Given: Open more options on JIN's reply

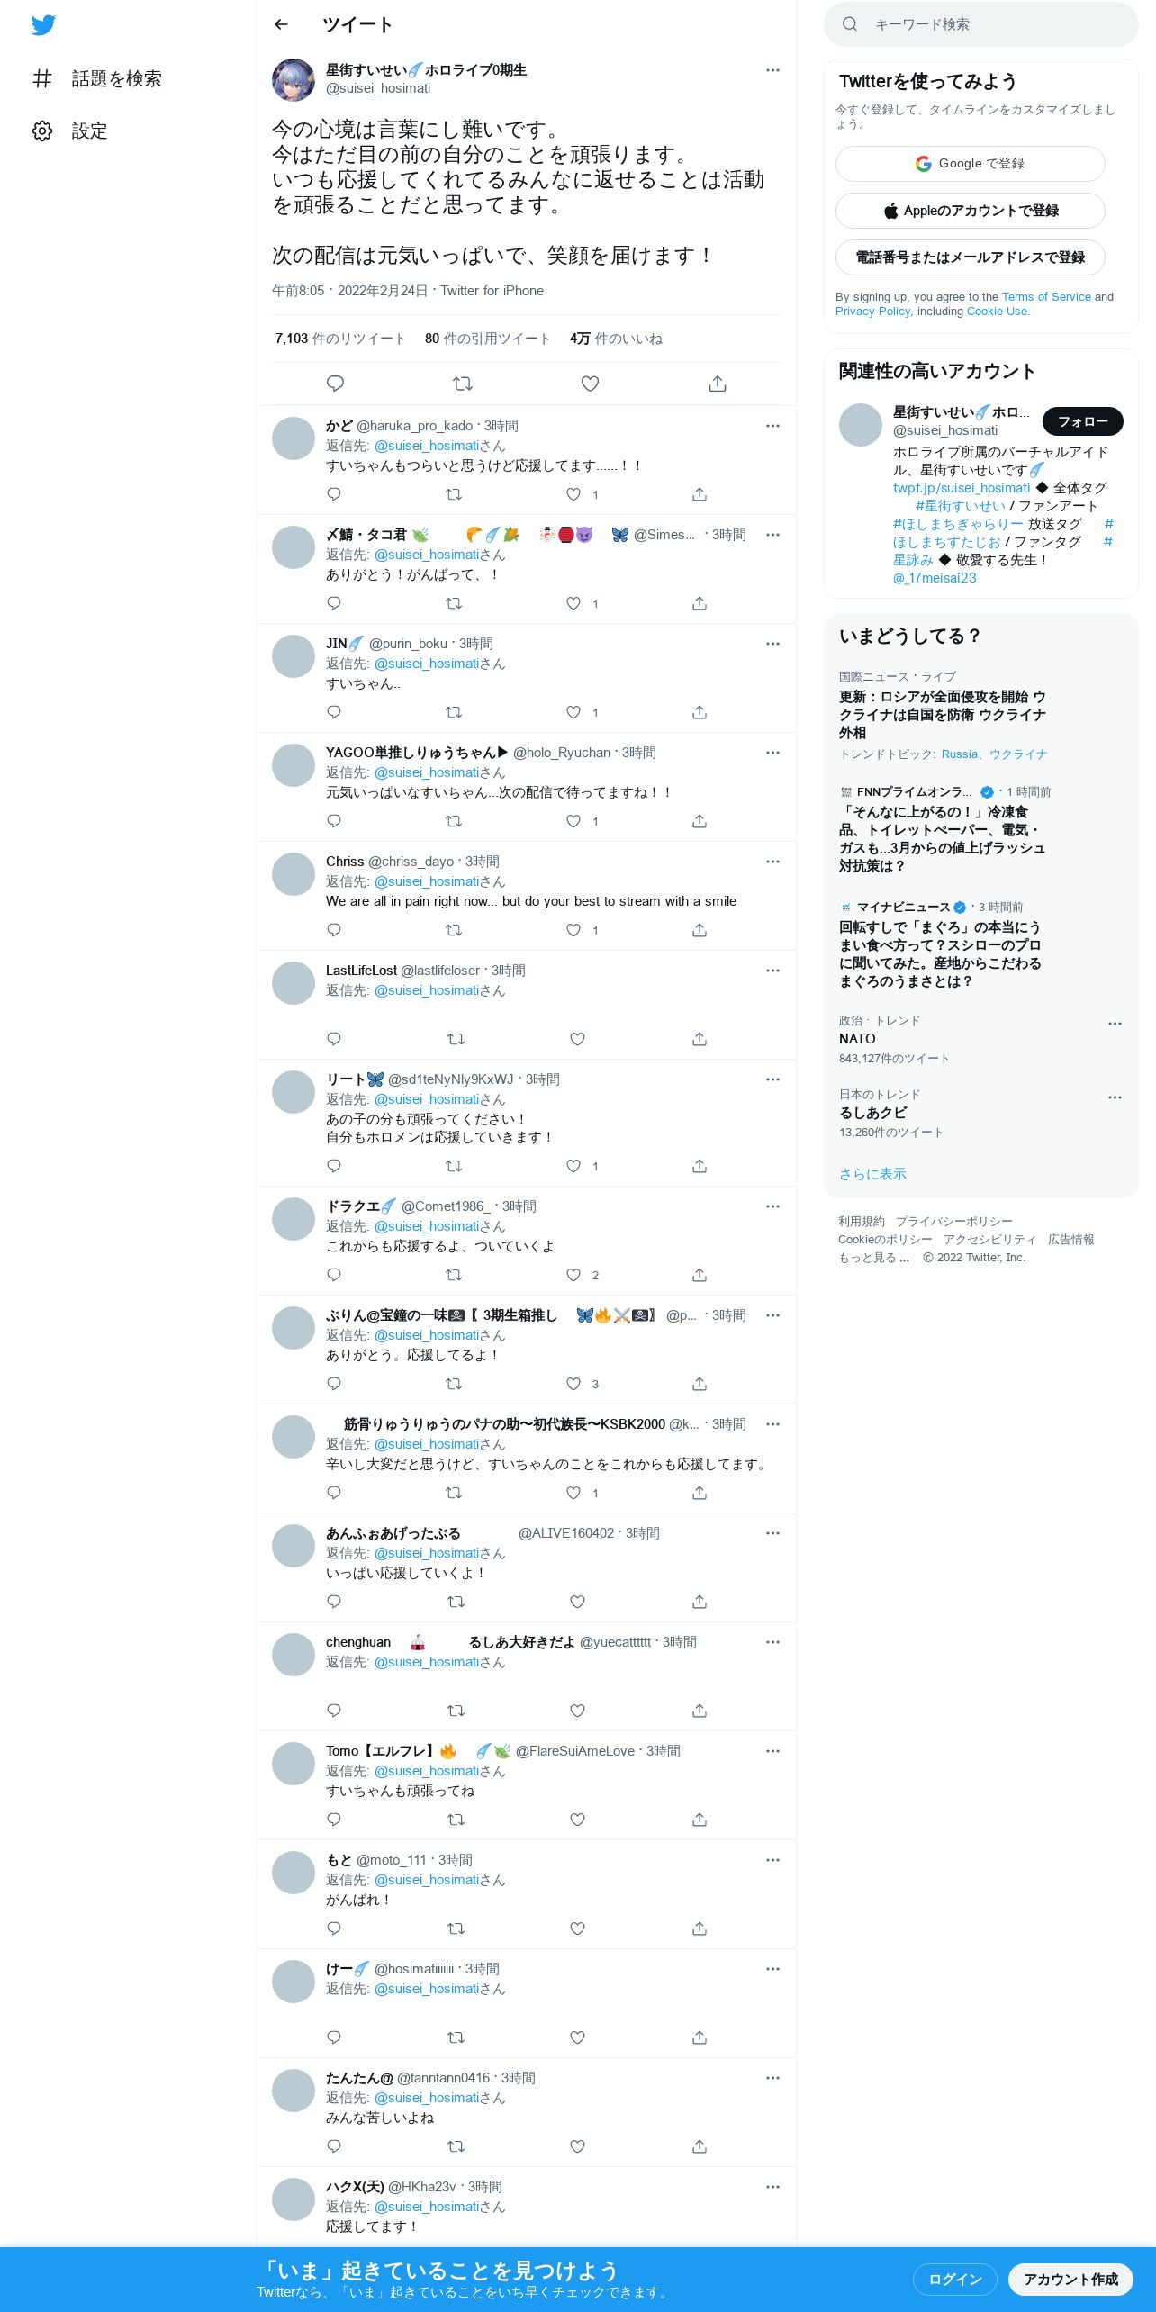Looking at the screenshot, I should click(x=772, y=644).
